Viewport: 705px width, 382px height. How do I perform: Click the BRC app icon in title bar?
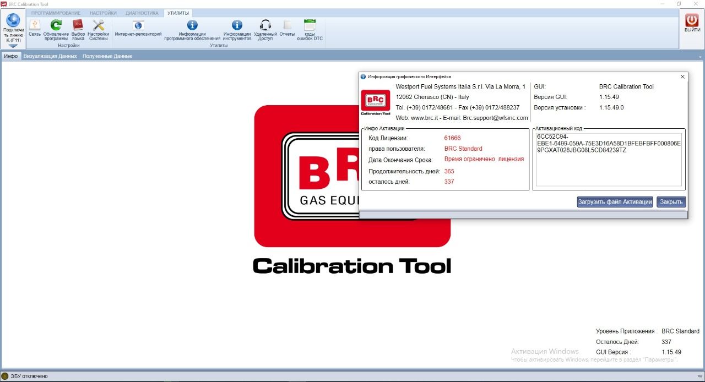(x=3, y=4)
